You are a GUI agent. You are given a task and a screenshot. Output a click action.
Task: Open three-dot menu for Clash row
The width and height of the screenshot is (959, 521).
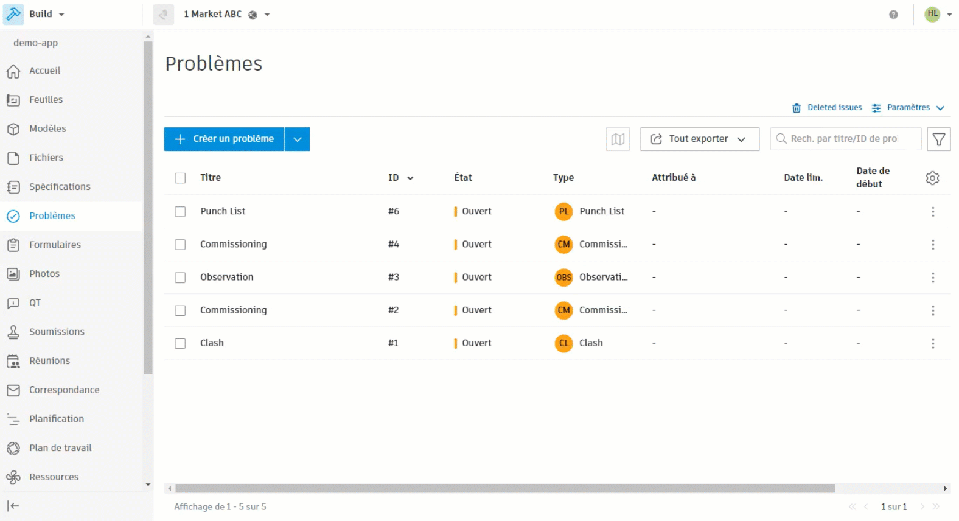click(x=933, y=343)
